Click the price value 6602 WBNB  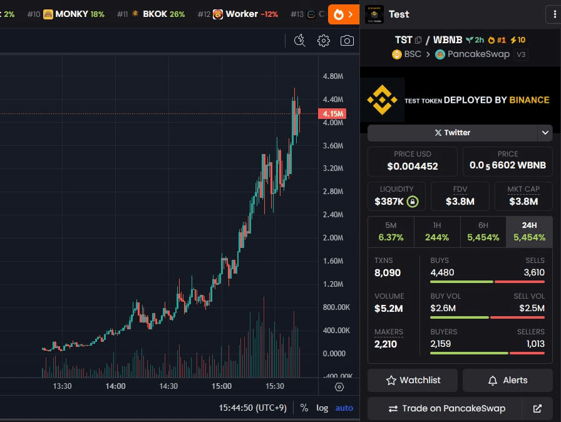tap(508, 165)
